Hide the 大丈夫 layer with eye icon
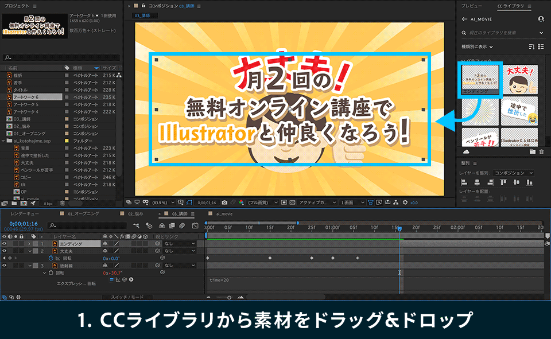 point(4,251)
